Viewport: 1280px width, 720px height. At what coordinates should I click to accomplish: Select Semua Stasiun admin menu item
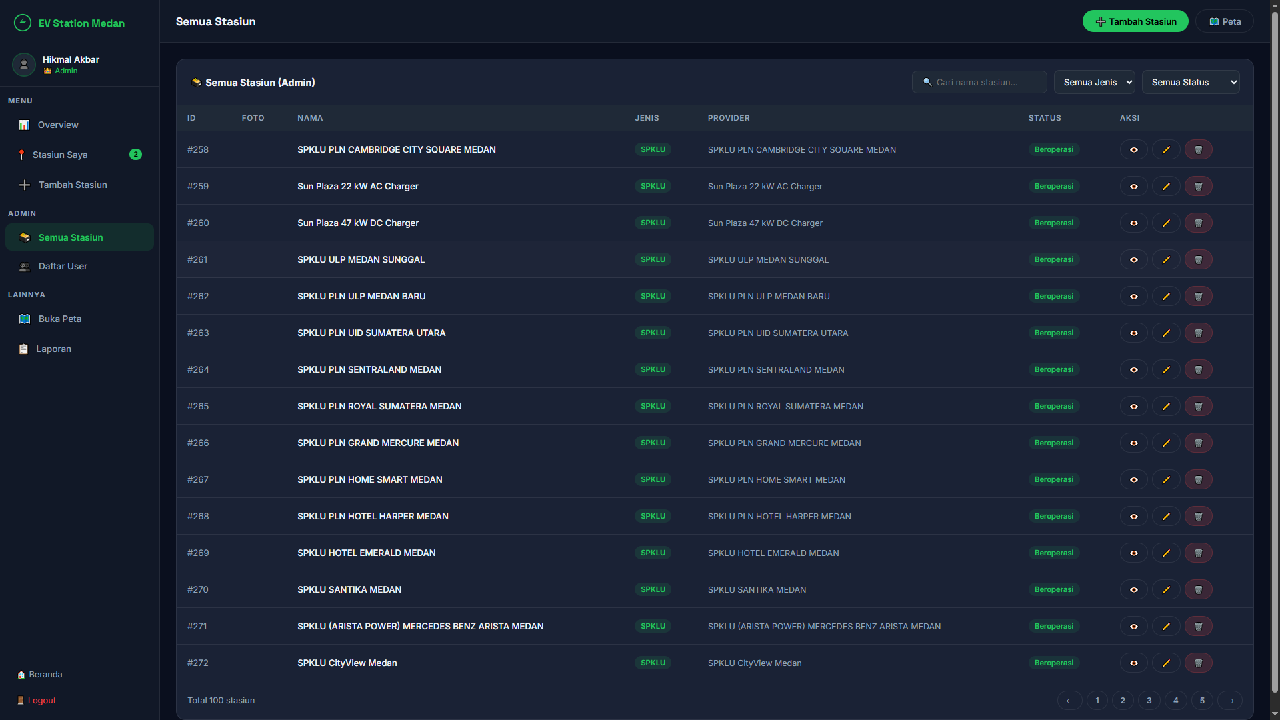(79, 237)
